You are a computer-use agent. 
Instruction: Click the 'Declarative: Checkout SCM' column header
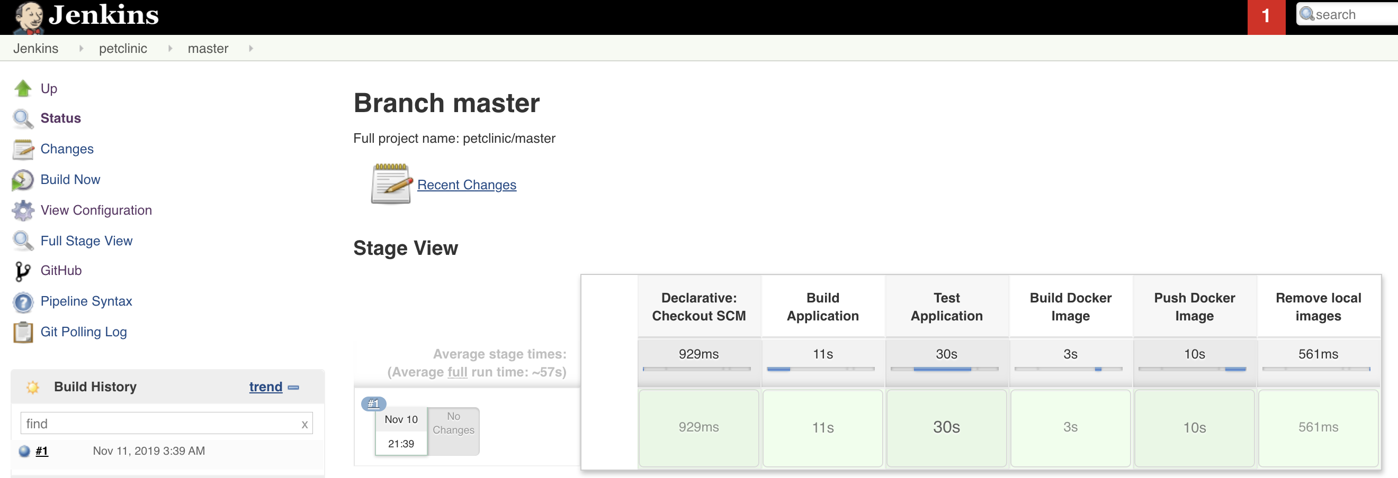[x=699, y=307]
